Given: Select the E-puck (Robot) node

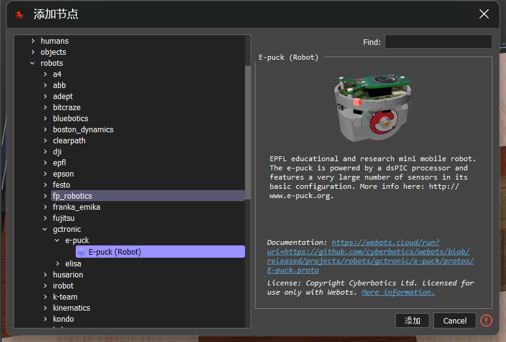Looking at the screenshot, I should 160,252.
